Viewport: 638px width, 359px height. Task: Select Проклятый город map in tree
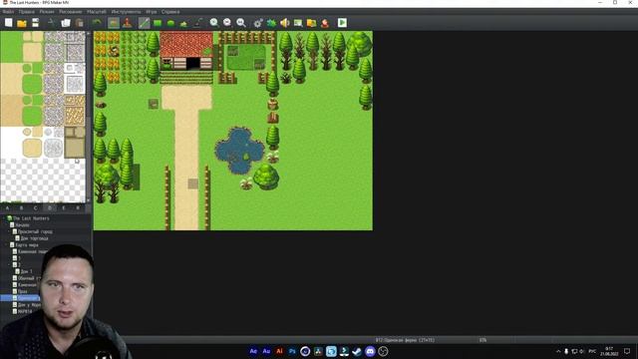[35, 231]
